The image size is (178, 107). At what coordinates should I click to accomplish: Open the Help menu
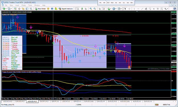click(44, 5)
